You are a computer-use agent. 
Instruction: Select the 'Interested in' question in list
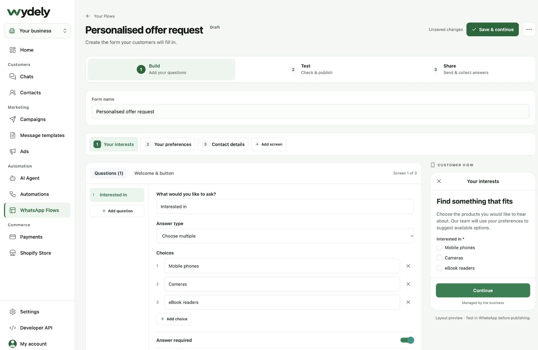[x=117, y=195]
